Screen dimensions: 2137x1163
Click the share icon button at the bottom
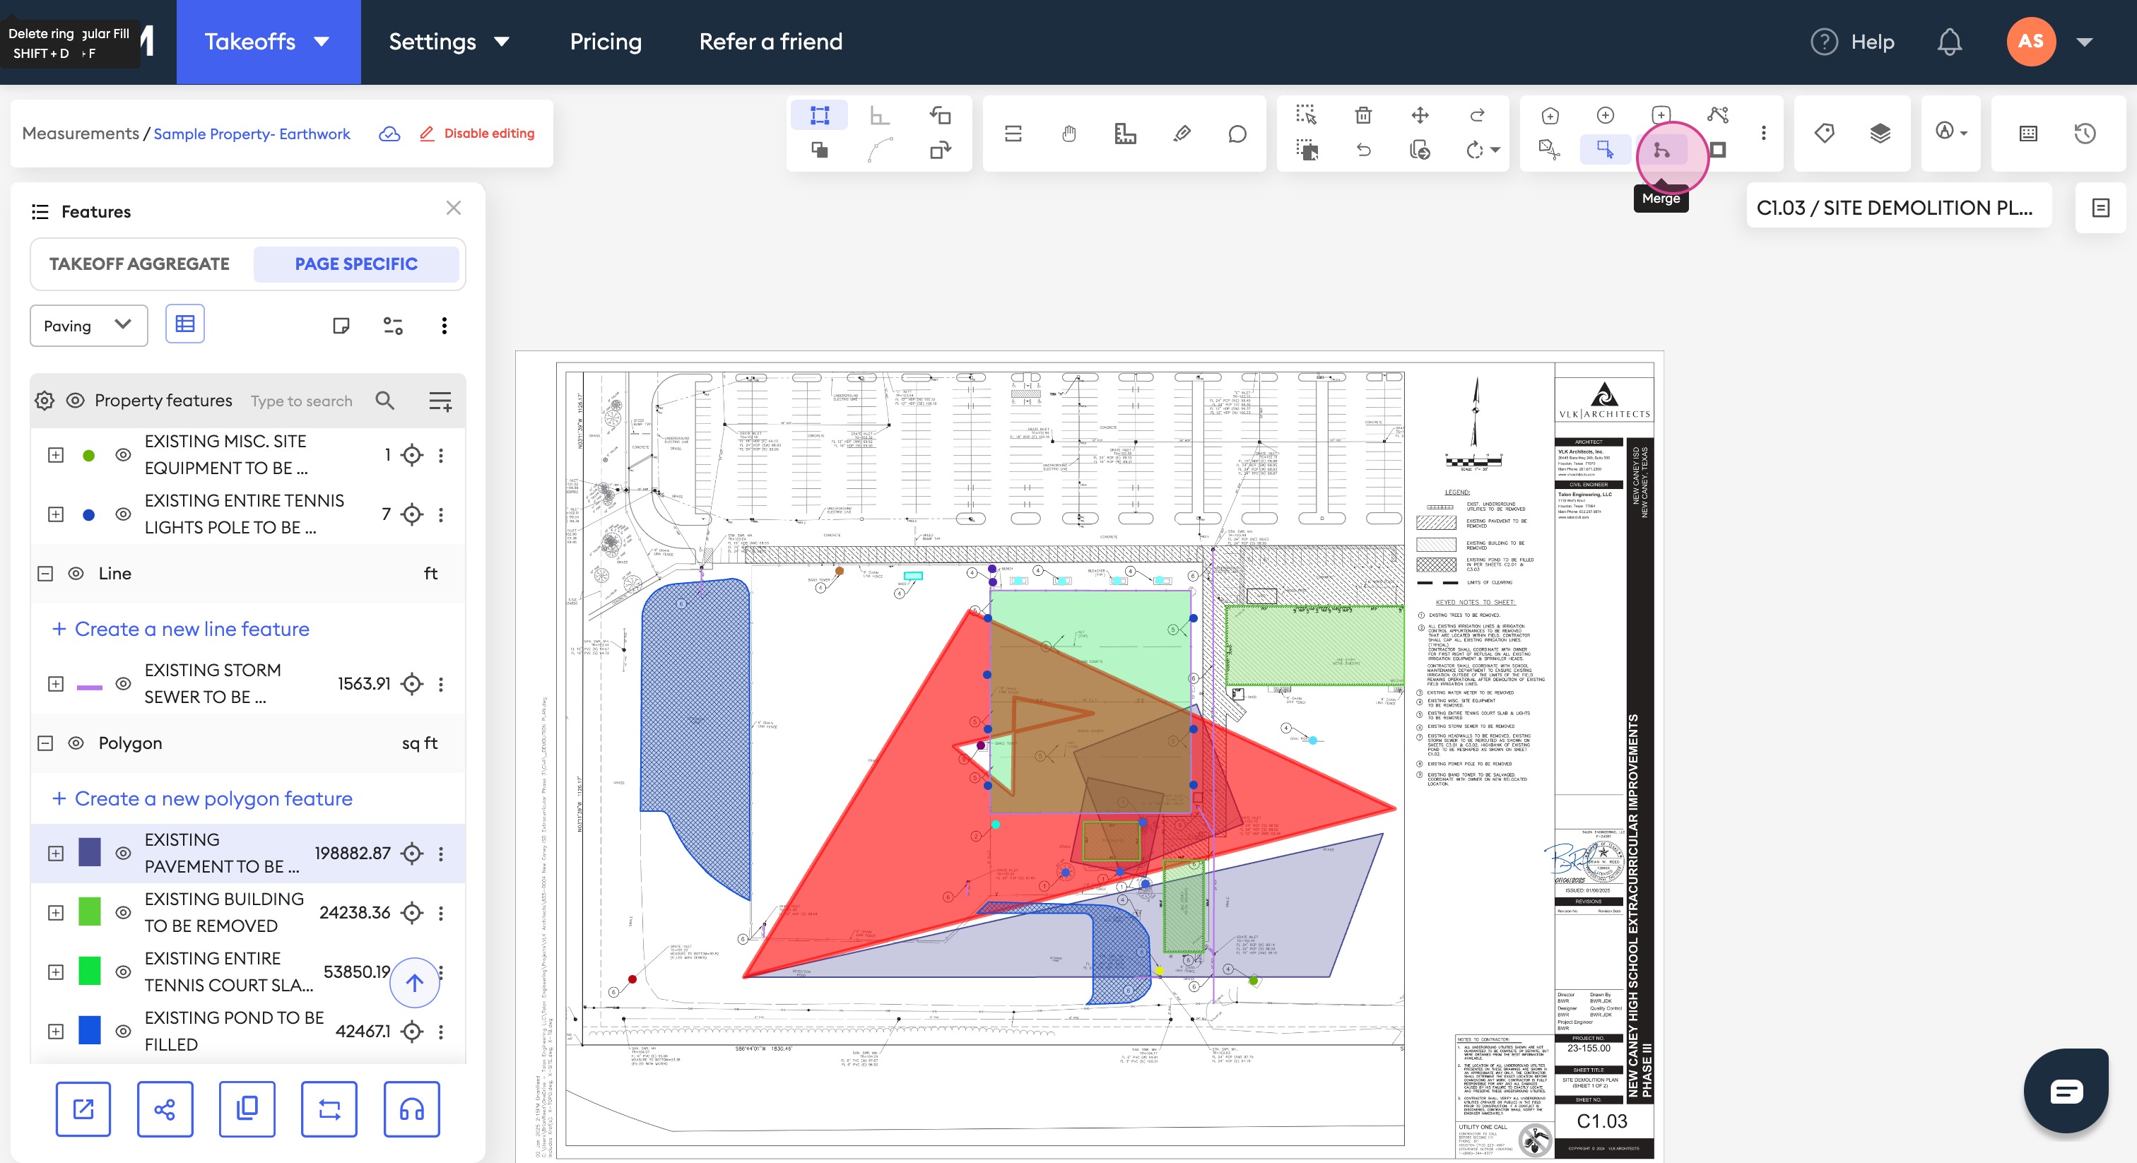(164, 1109)
